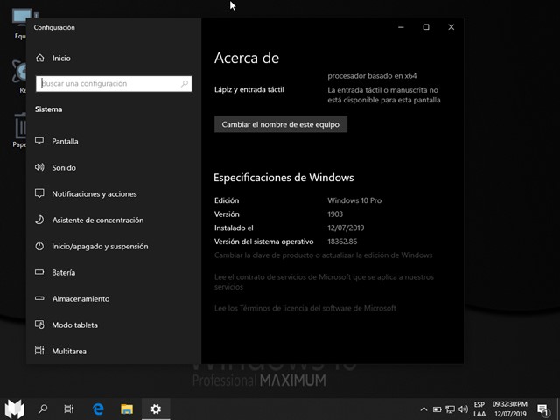Click the Especificaciones de Windows heading
Viewport: 560px width, 420px height.
tap(283, 178)
